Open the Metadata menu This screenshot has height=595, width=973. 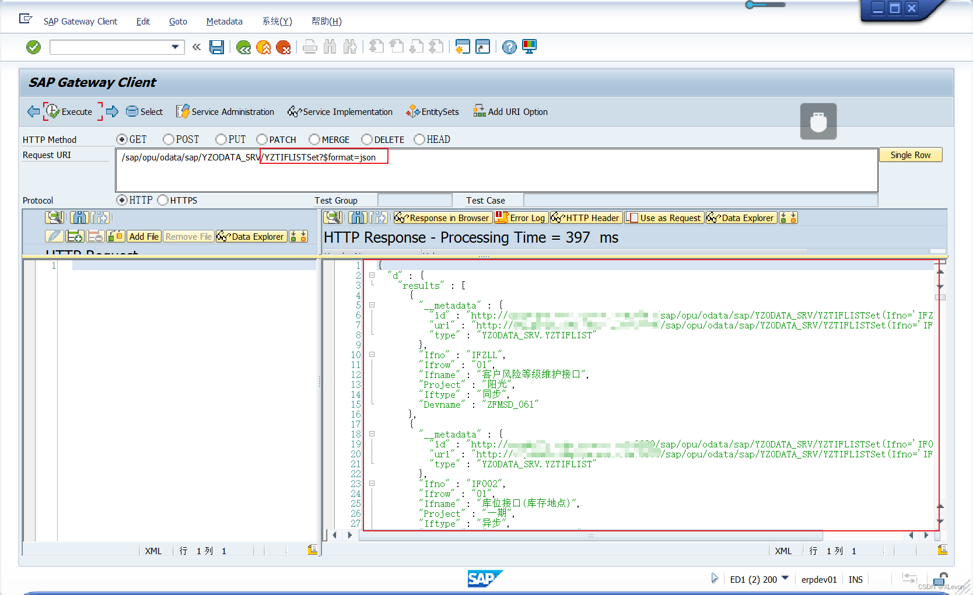tap(225, 22)
